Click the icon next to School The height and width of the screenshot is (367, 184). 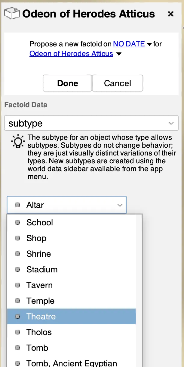(17, 223)
